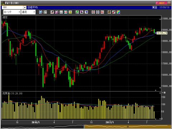Image resolution: width=172 pixels, height=129 pixels.
Task: Select the green pencil drawing tool
Action: (77, 12)
